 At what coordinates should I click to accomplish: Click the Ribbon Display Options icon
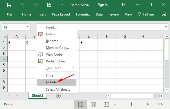coord(124,5)
